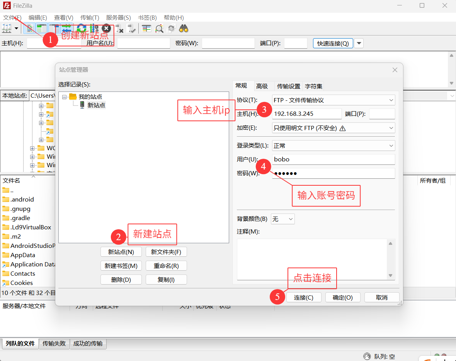
Task: Toggle the directory comparison magnifier icon
Action: 159,29
